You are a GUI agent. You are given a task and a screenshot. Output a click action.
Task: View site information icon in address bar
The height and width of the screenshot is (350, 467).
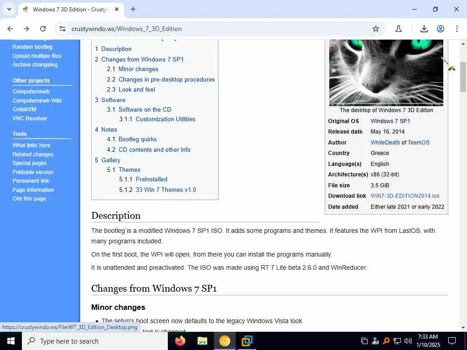(x=62, y=29)
